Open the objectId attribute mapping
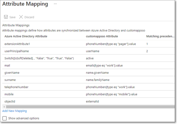This screenshot has height=124, width=177. click(10, 101)
